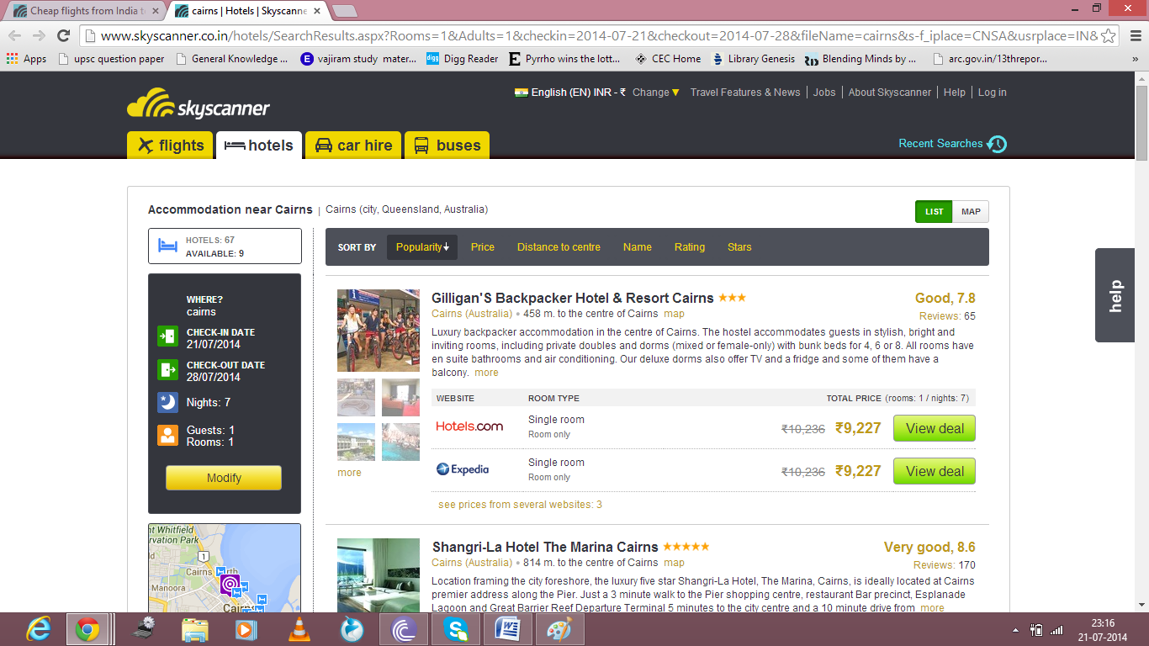
Task: Open the car hire tab
Action: (354, 145)
